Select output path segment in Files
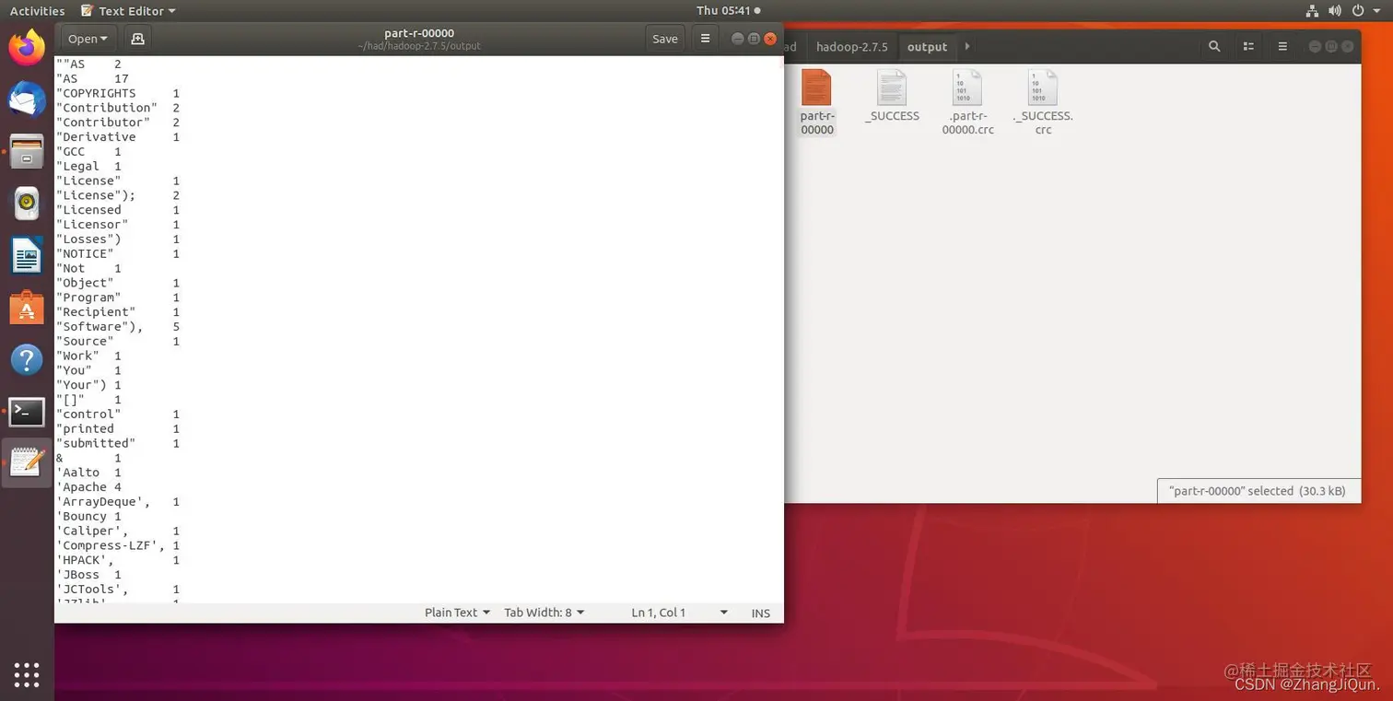The width and height of the screenshot is (1393, 701). tap(927, 46)
